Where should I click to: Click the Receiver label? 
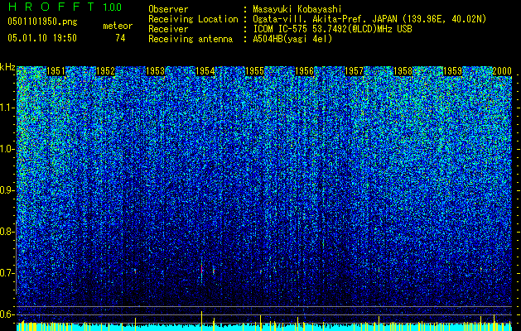pos(168,29)
